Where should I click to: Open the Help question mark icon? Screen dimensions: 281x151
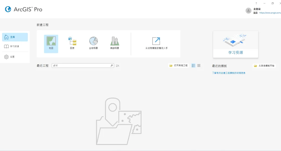click(x=256, y=3)
